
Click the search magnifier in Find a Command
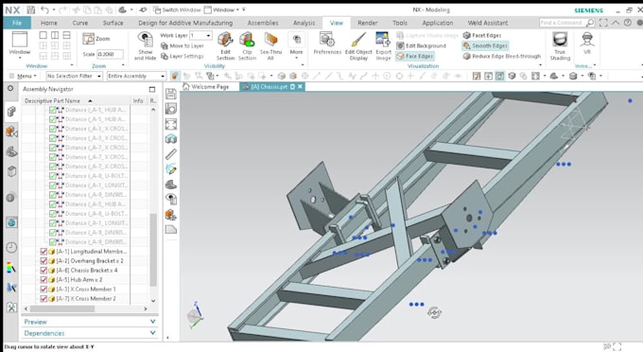point(590,23)
